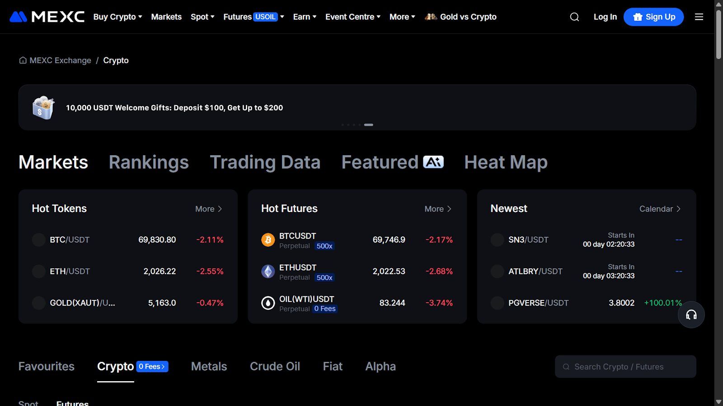The width and height of the screenshot is (723, 406).
Task: Open the headset customer support chat
Action: 691,315
